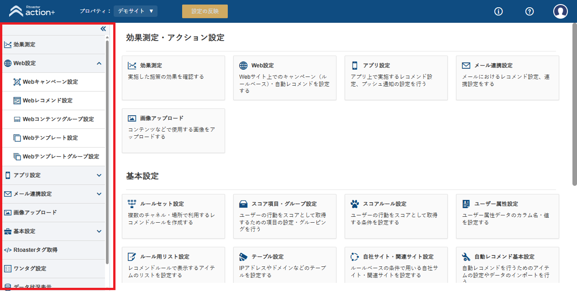
Task: Click the 効果測定 chart icon in sidebar
Action: 8,45
